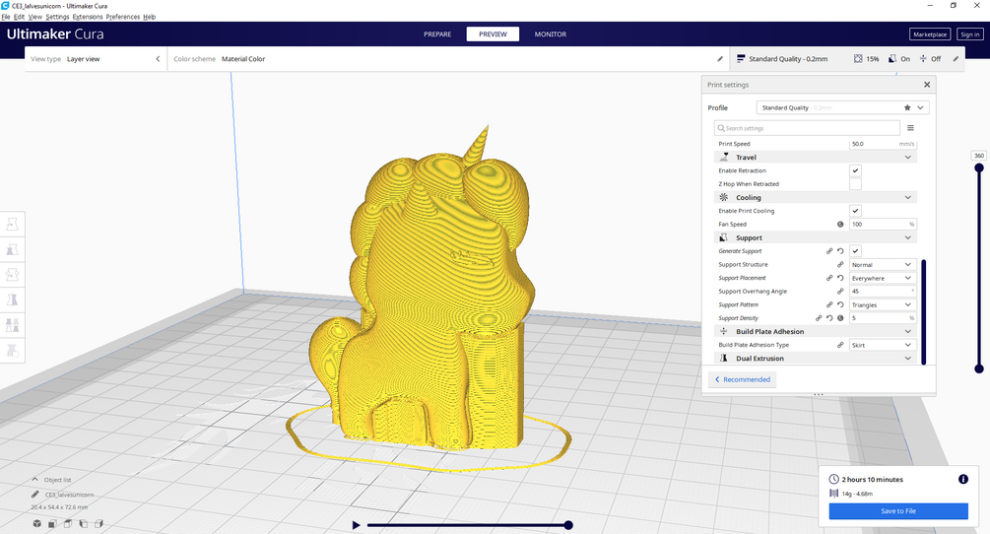This screenshot has width=990, height=534.
Task: Play the layer simulation
Action: [x=356, y=525]
